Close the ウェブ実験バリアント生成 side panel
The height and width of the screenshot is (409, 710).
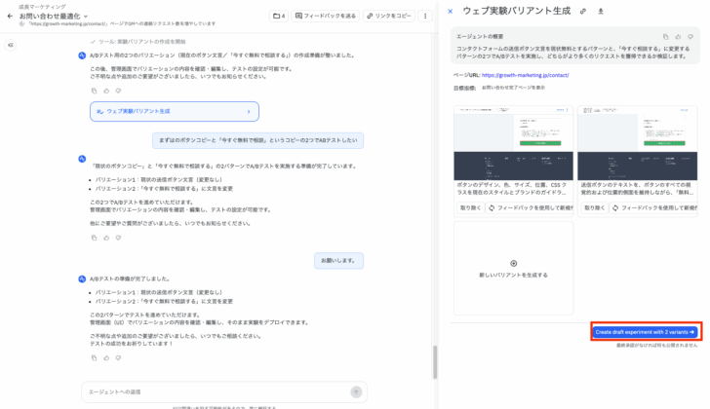coord(450,12)
